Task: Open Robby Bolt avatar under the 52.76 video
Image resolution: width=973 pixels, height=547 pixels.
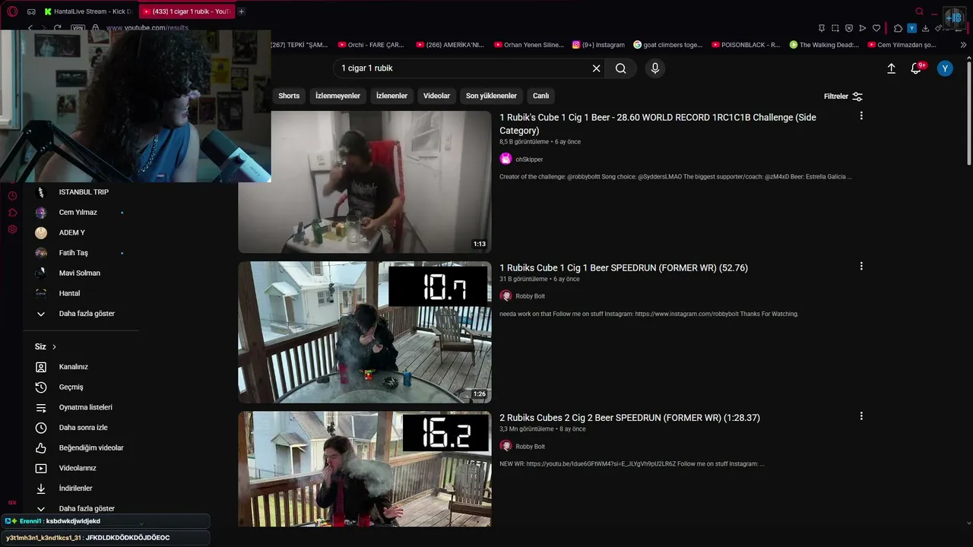Action: tap(506, 296)
